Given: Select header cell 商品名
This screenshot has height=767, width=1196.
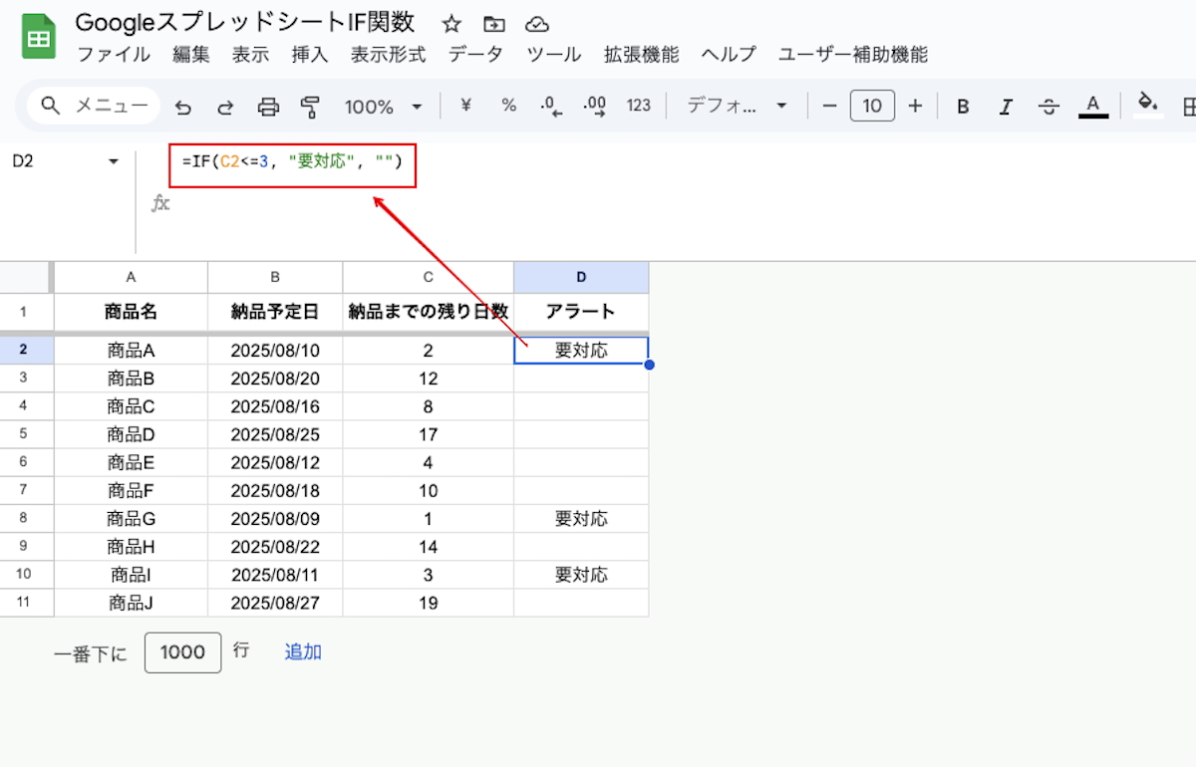Looking at the screenshot, I should (x=132, y=312).
